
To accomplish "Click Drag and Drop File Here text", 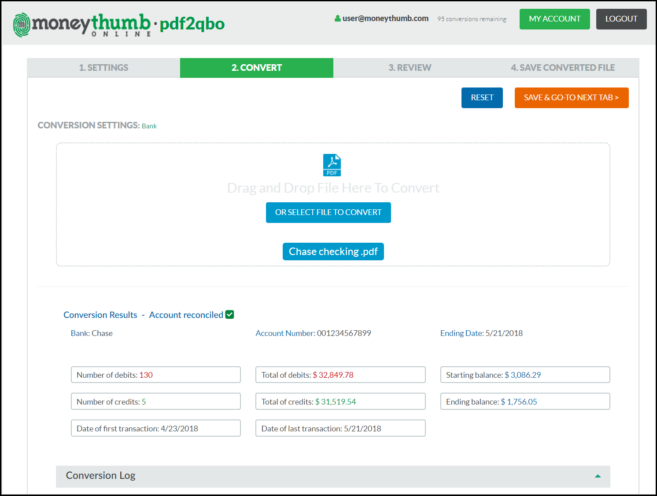I will tap(333, 188).
